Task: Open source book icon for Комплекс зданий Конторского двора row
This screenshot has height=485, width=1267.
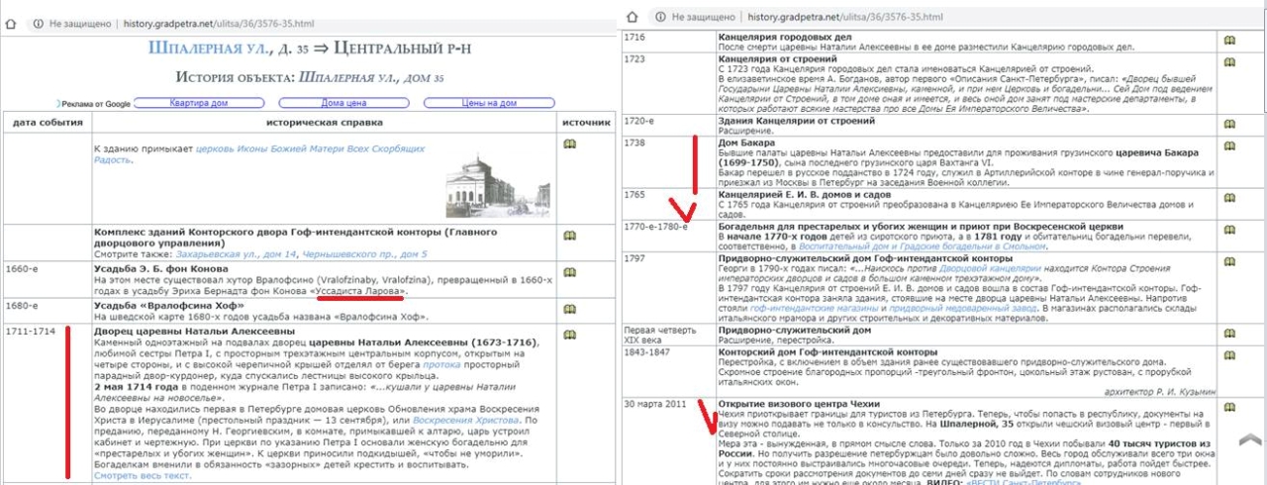Action: [569, 236]
